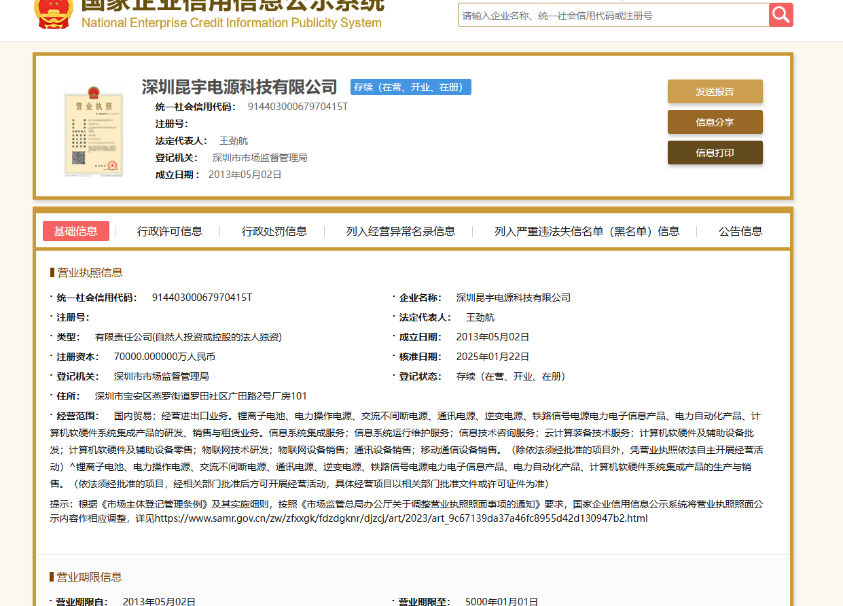Click the blue 存续（在营、开业、在册） status badge
843x606 pixels.
411,87
